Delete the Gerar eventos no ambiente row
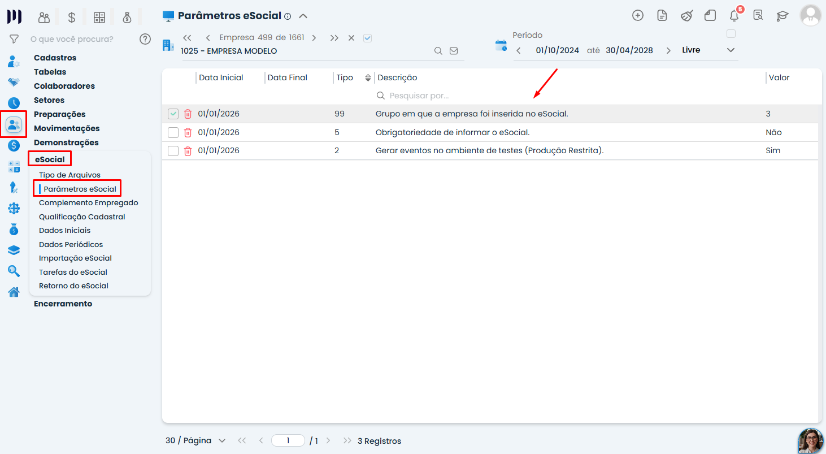This screenshot has width=826, height=454. 188,151
